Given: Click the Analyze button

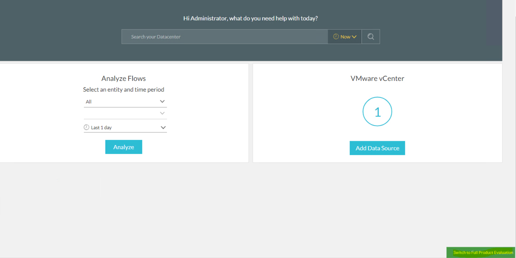Looking at the screenshot, I should (124, 147).
